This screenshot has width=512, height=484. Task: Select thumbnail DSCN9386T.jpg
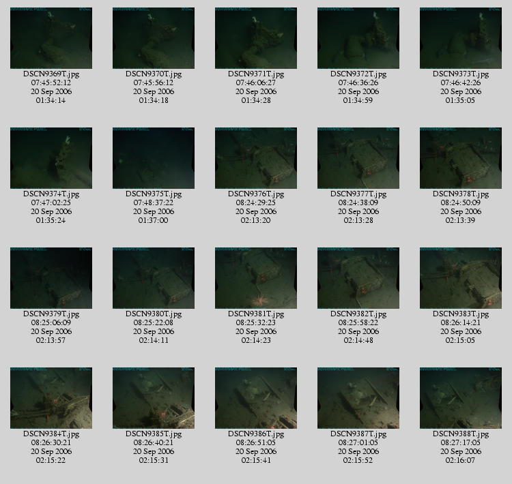256,398
